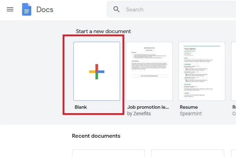This screenshot has height=157, width=236.
Task: Click the blue Docs logo icon
Action: [27, 9]
